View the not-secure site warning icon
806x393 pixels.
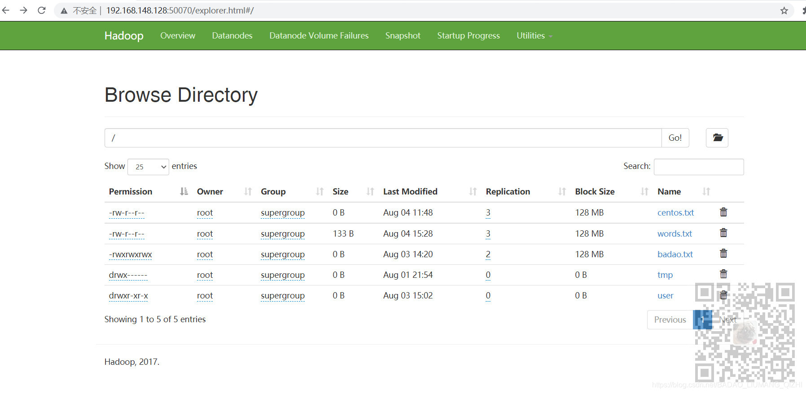pyautogui.click(x=64, y=11)
